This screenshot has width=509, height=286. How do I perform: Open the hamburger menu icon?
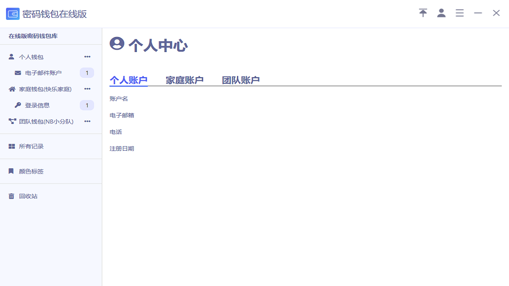[x=460, y=13]
